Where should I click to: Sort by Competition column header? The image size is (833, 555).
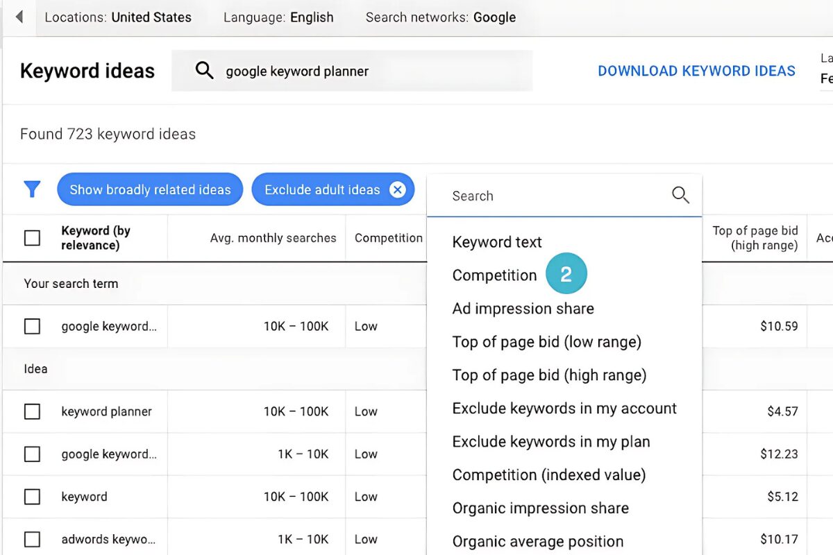389,238
